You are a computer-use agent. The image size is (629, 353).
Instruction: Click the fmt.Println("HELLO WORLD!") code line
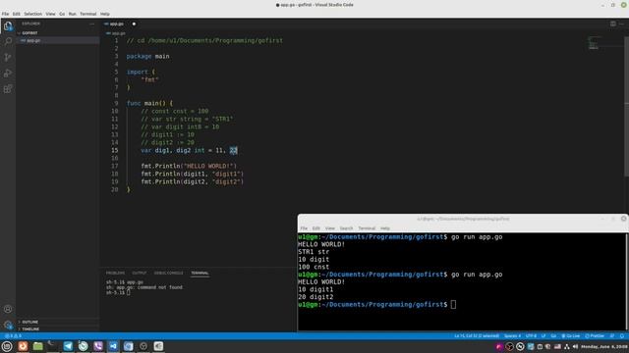[189, 166]
